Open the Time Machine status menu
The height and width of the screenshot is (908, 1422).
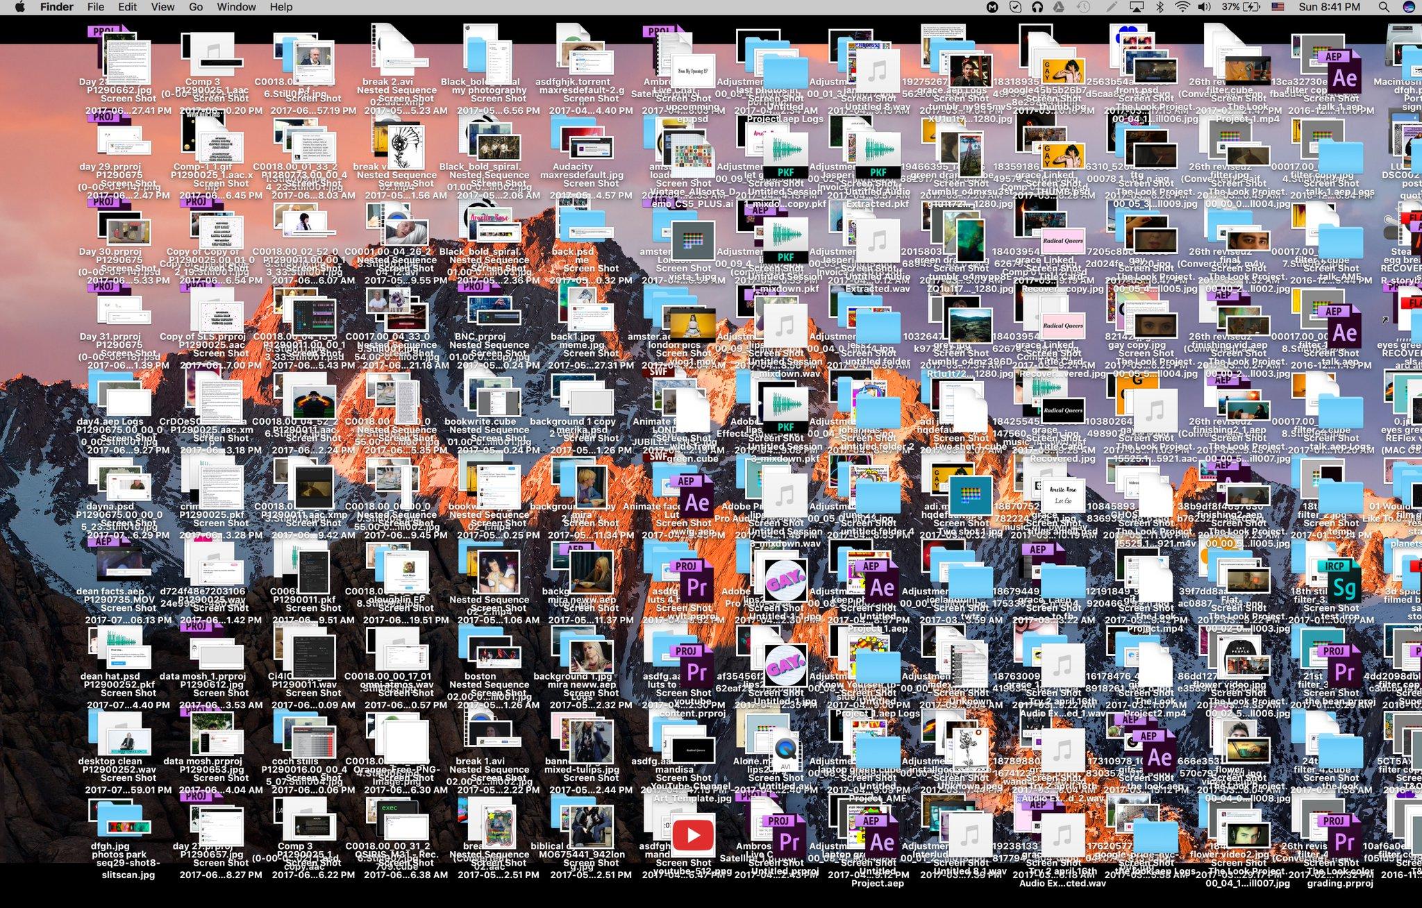tap(1083, 6)
